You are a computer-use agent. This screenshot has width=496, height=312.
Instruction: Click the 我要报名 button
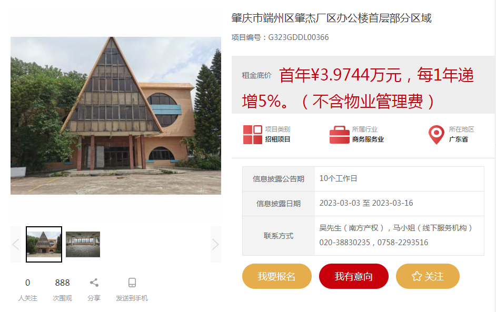pyautogui.click(x=277, y=276)
